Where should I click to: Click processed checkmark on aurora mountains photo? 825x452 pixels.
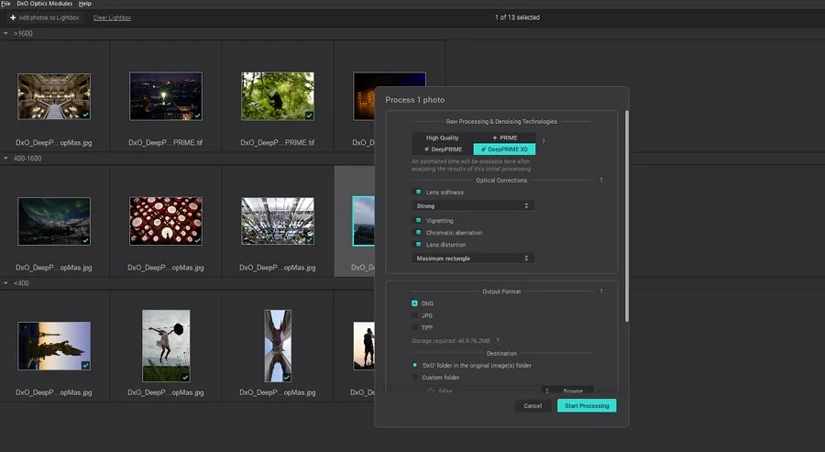[x=86, y=240]
